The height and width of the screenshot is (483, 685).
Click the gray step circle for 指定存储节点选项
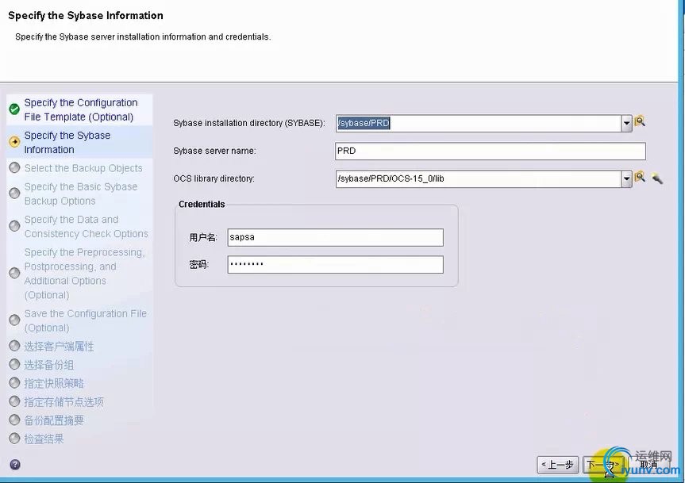pyautogui.click(x=14, y=401)
